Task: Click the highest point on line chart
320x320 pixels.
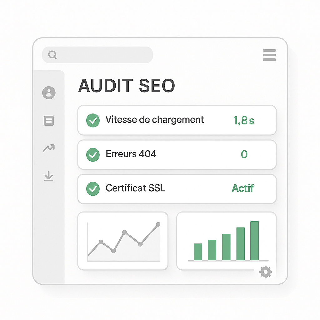Action: (x=158, y=224)
